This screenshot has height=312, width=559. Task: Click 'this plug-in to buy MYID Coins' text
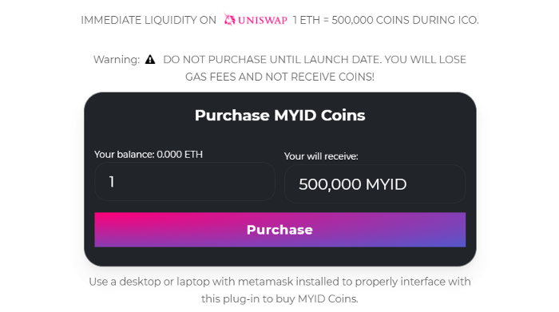tap(279, 298)
